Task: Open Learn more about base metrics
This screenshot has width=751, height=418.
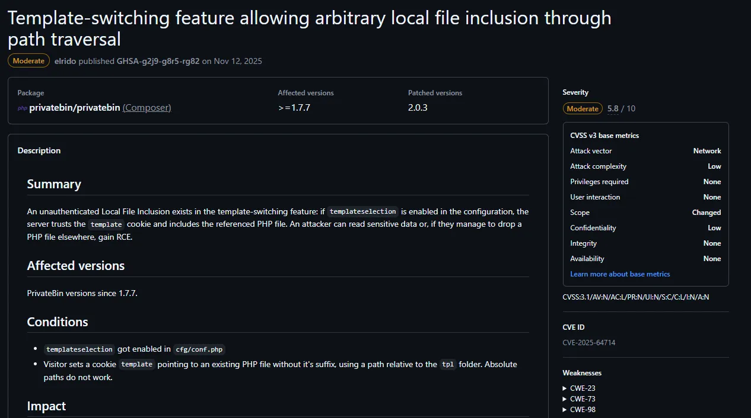Action: tap(620, 274)
